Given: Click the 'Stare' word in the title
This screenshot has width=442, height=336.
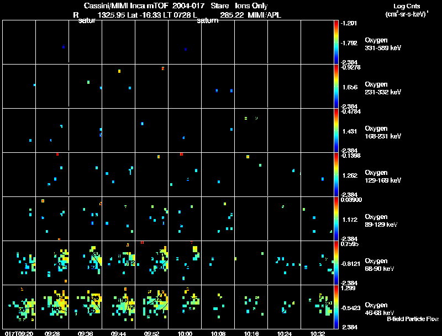Looking at the screenshot, I should pyautogui.click(x=219, y=6).
